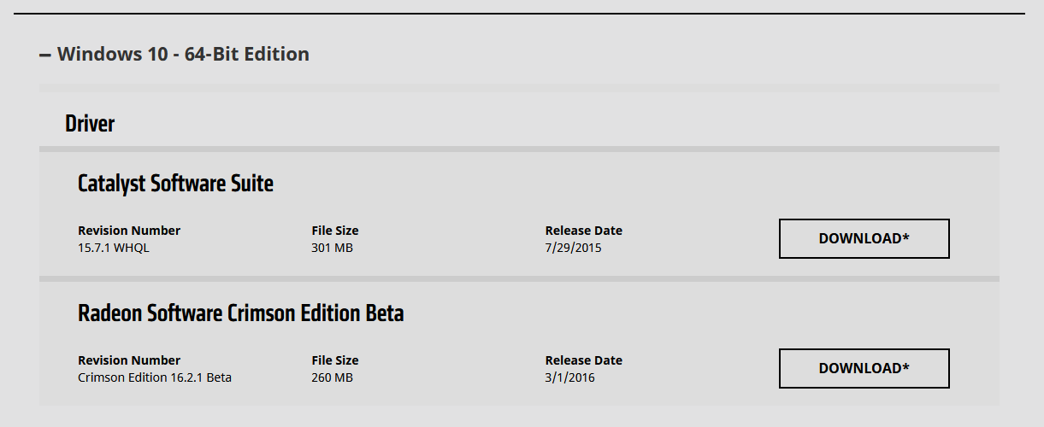
Task: Click the Windows 10 - 64-Bit Edition heading
Action: [x=183, y=55]
